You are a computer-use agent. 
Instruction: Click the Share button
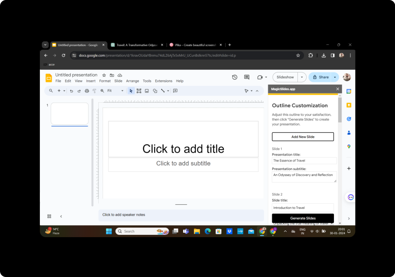pos(321,77)
